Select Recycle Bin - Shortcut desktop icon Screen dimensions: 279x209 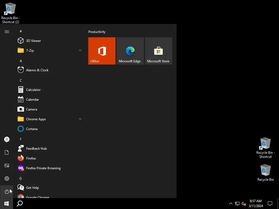(x=265, y=148)
